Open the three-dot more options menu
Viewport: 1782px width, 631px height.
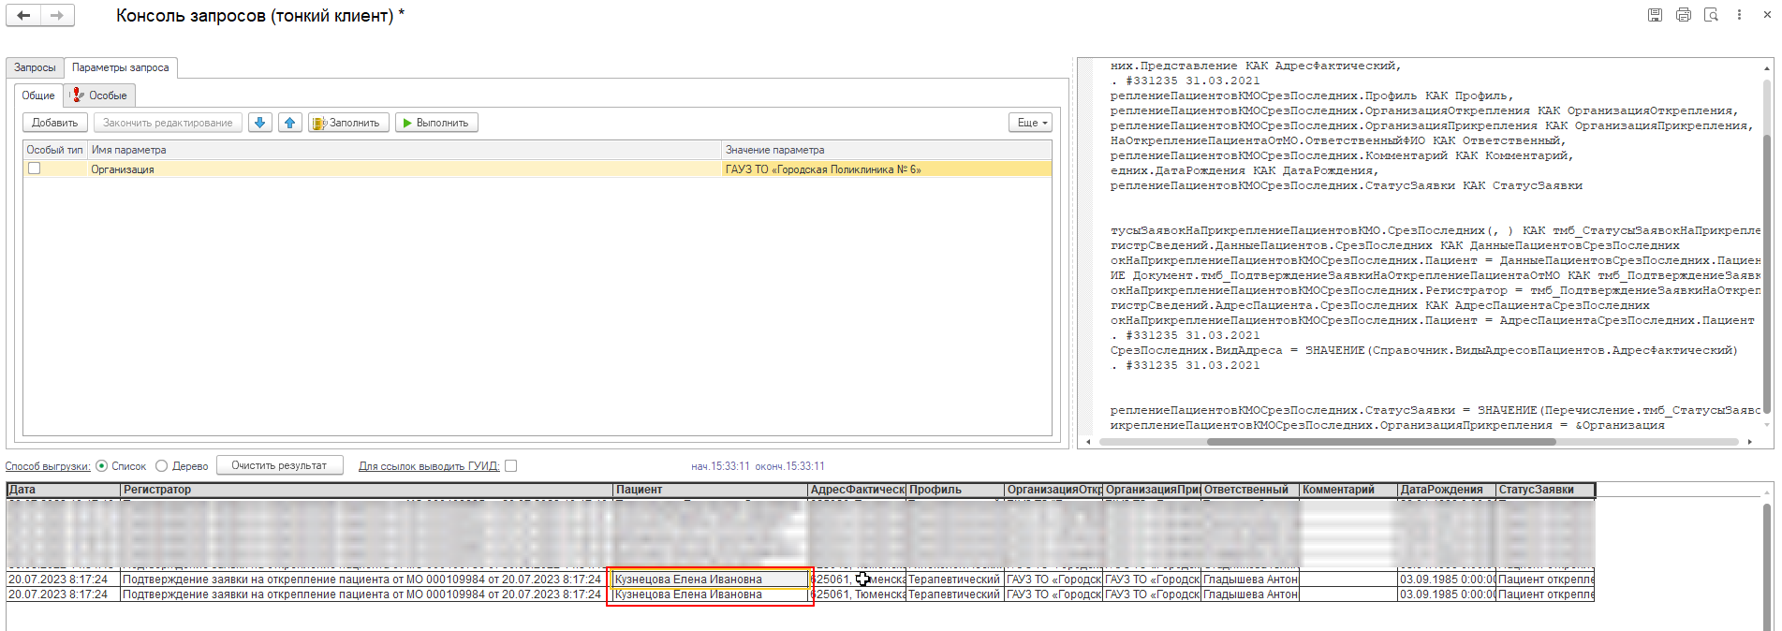pyautogui.click(x=1739, y=15)
